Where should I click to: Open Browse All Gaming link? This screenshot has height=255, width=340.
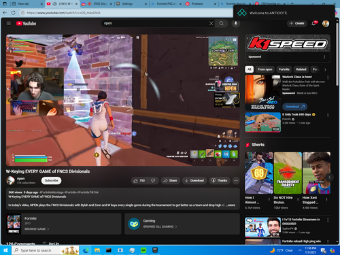pyautogui.click(x=160, y=226)
